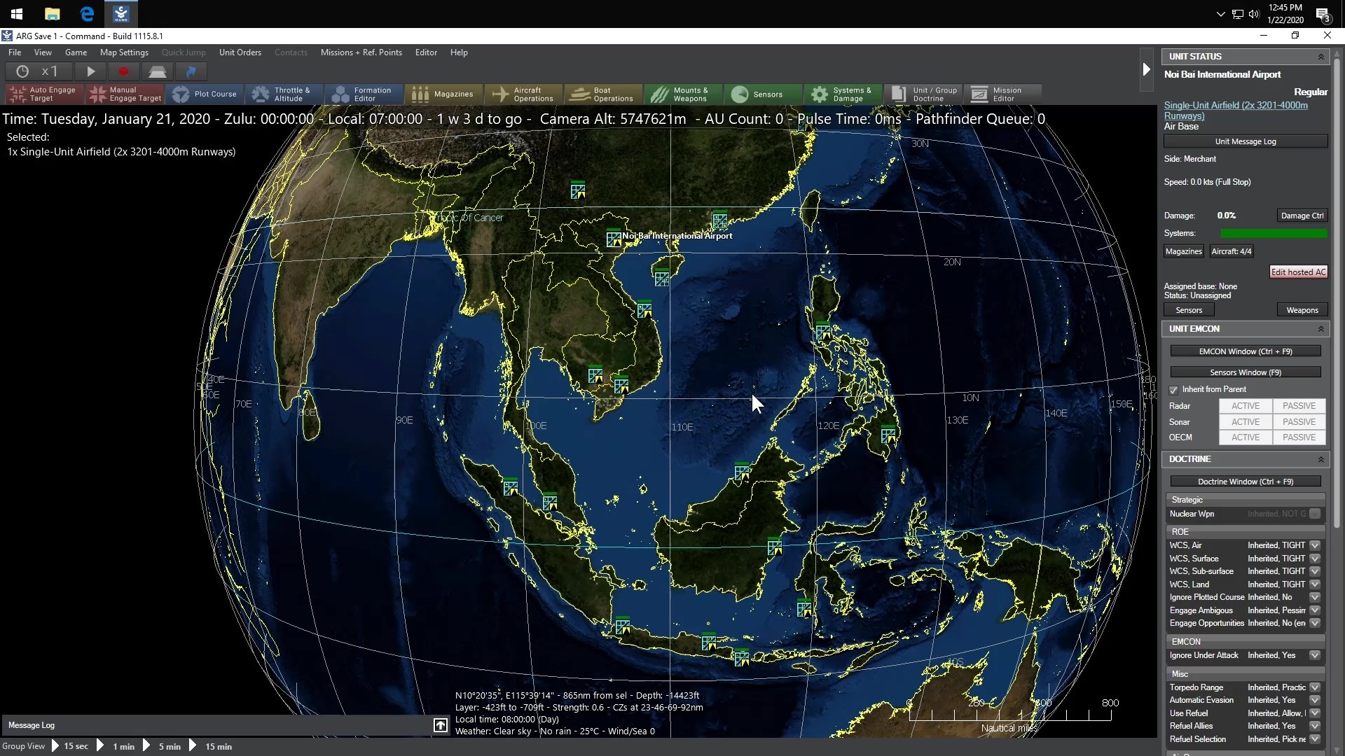Open the taskbar volume control
1345x756 pixels.
pos(1254,14)
